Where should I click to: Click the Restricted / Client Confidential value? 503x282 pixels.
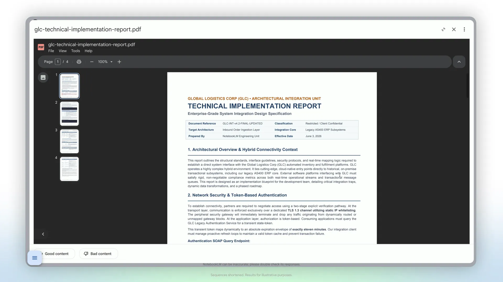(324, 124)
